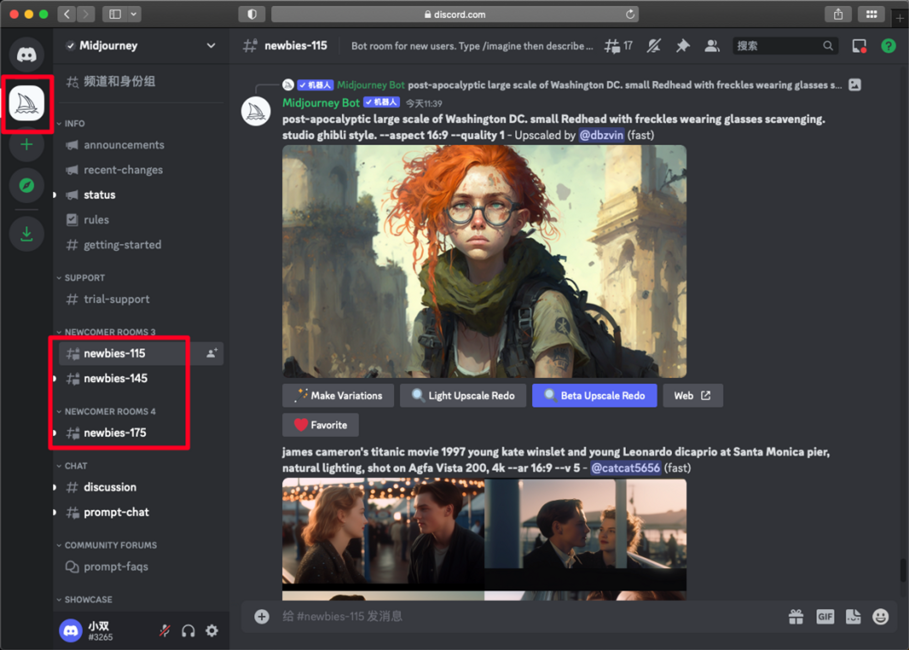Toggle channel notification bell mute
Screen dimensions: 909x650
tap(654, 46)
